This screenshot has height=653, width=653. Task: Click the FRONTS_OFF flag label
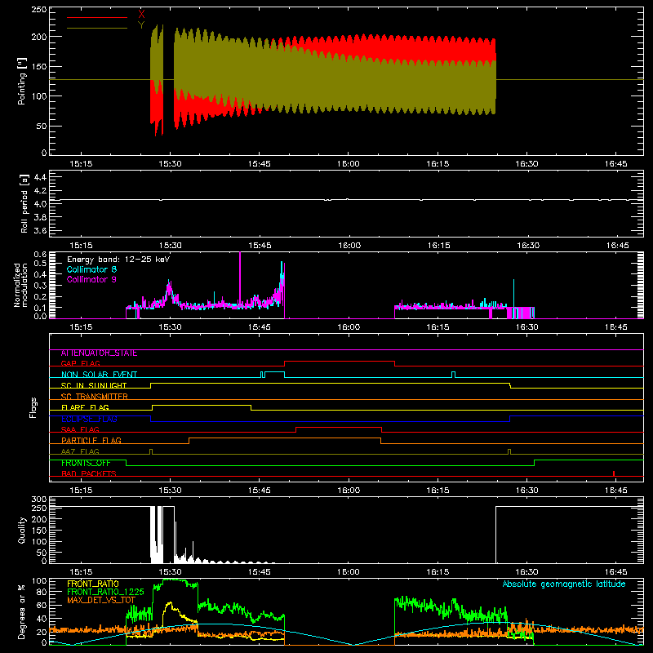coord(86,463)
